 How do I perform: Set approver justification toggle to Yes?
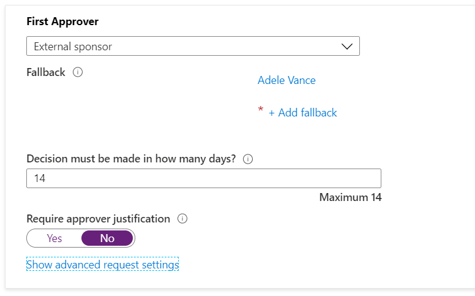(x=54, y=238)
